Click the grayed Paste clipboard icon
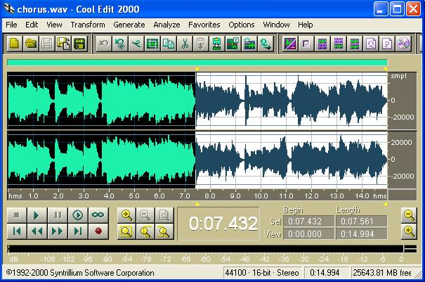This screenshot has width=425, height=282. click(x=201, y=44)
